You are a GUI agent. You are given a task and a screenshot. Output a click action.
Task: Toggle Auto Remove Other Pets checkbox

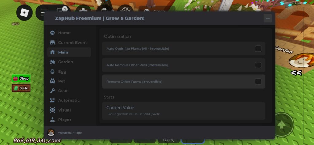click(258, 65)
